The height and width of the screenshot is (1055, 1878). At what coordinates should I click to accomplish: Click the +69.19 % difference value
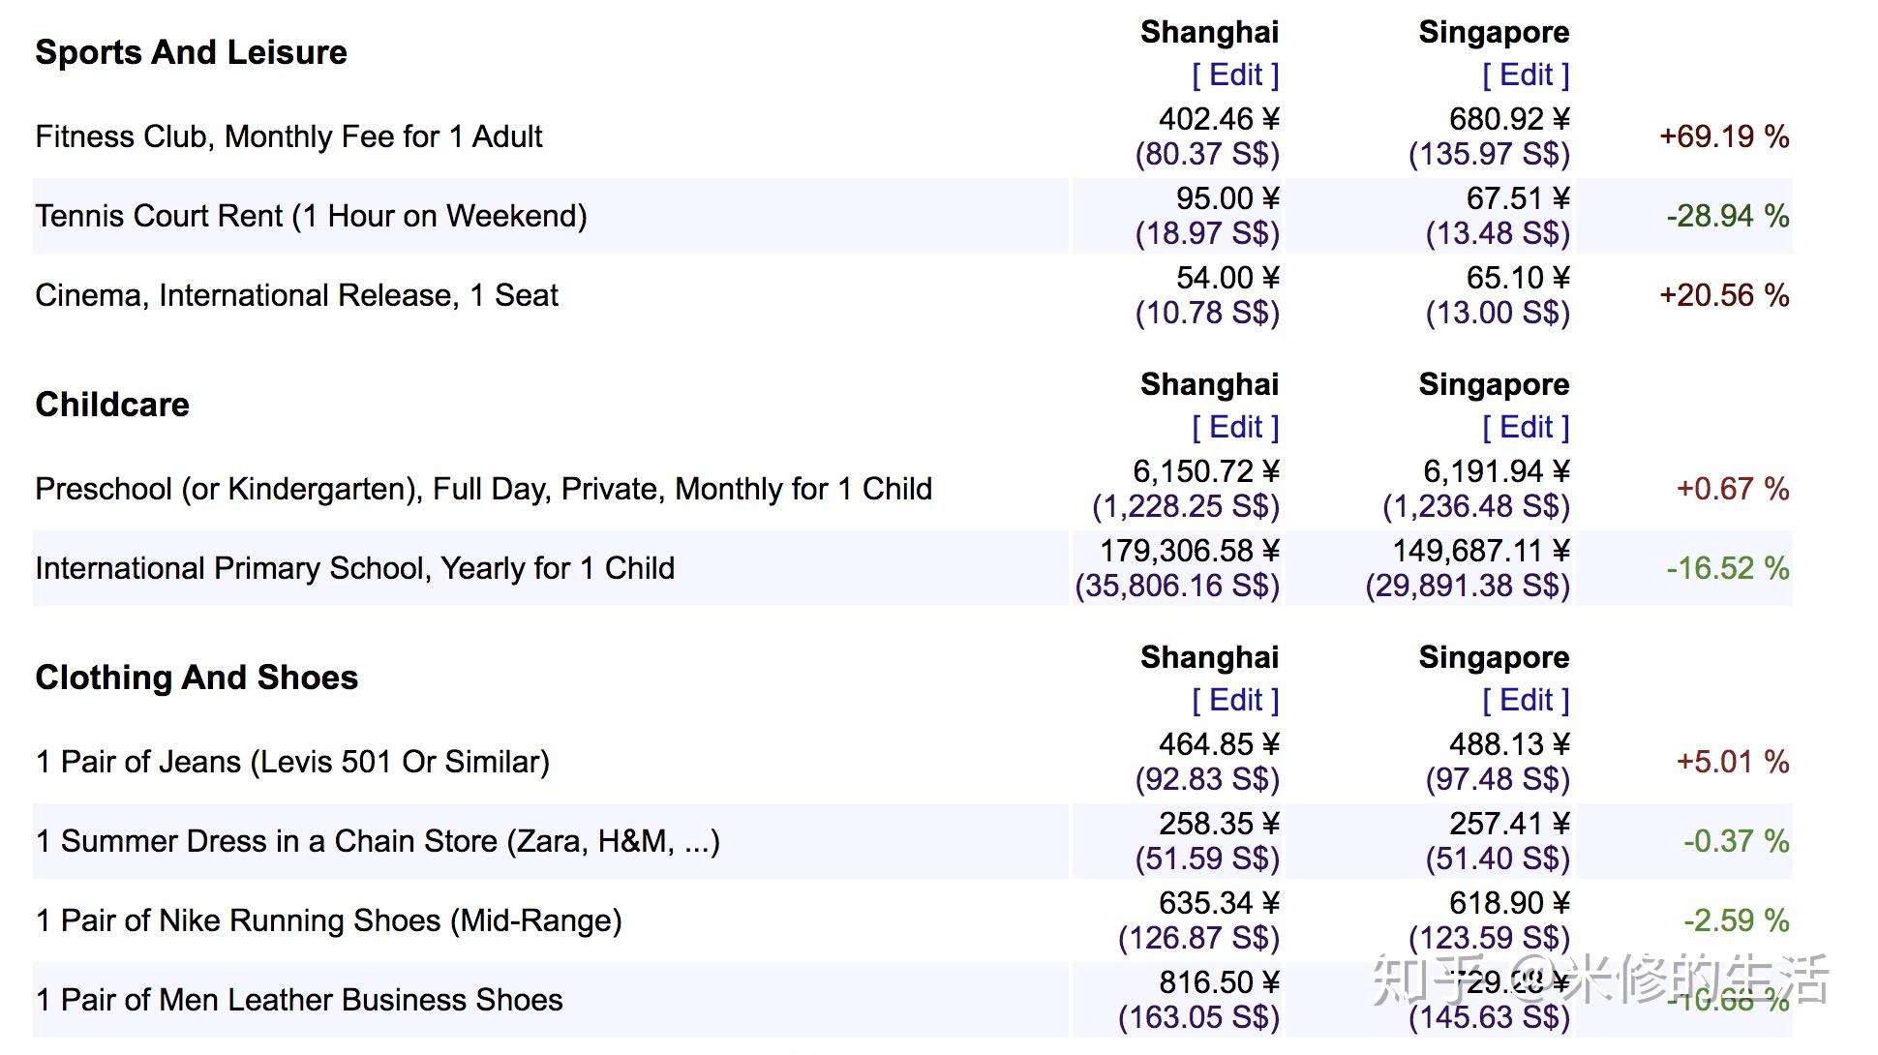[x=1724, y=136]
